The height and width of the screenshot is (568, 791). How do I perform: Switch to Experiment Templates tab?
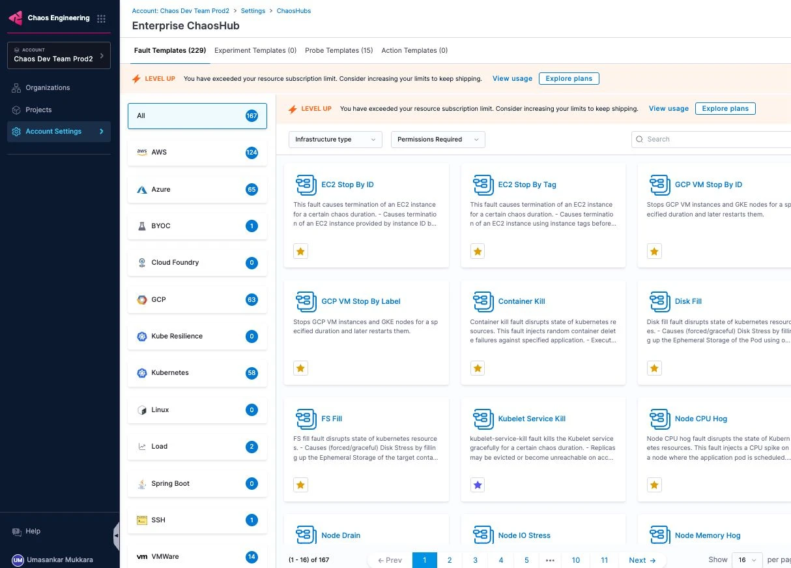coord(255,50)
